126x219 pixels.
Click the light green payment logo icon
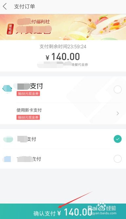click(8, 139)
